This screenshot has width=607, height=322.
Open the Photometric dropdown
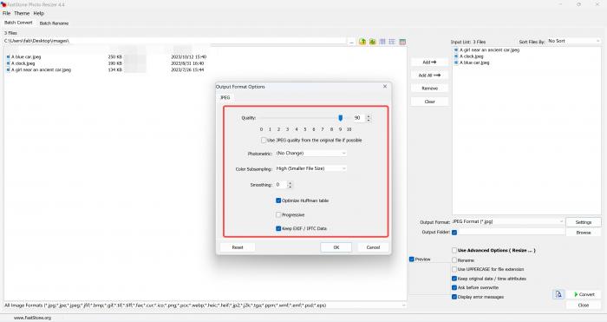coord(310,154)
